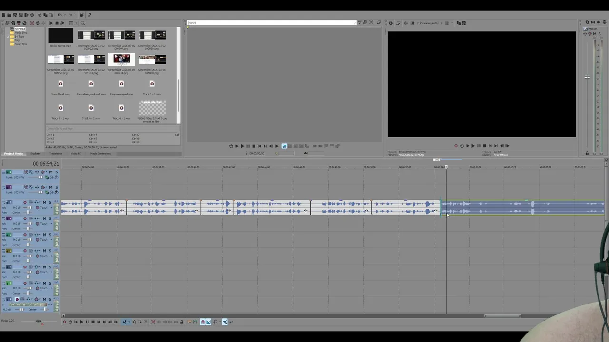Switch to the Media Generators tab
The image size is (609, 342).
[x=100, y=154]
